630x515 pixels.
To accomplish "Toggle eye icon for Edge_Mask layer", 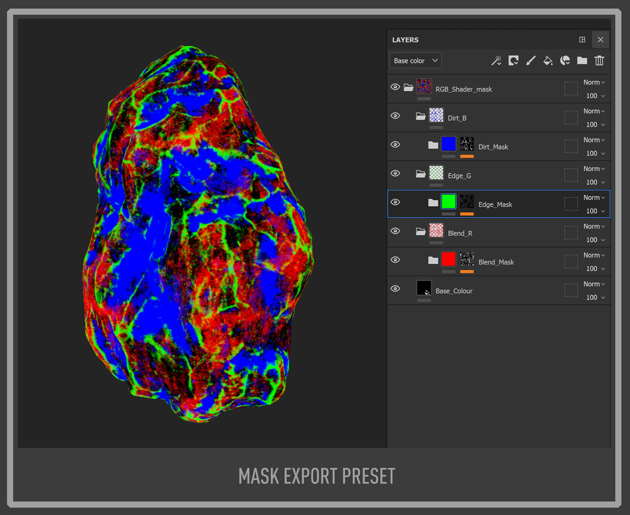I will click(395, 202).
